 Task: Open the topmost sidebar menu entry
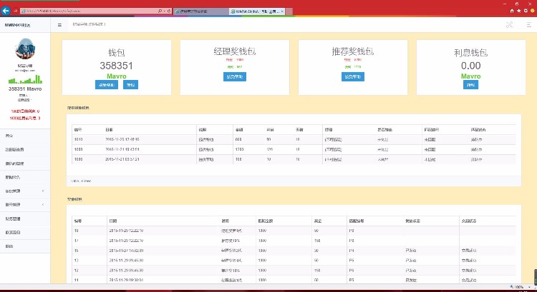pos(25,136)
